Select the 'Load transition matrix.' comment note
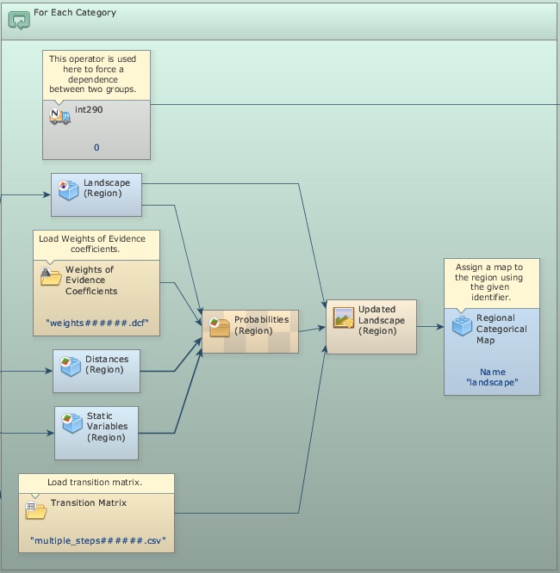 [96, 483]
